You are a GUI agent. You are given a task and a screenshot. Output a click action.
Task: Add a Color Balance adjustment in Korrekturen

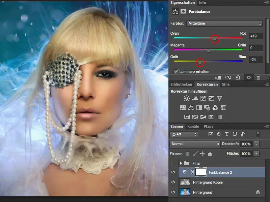pos(191,108)
